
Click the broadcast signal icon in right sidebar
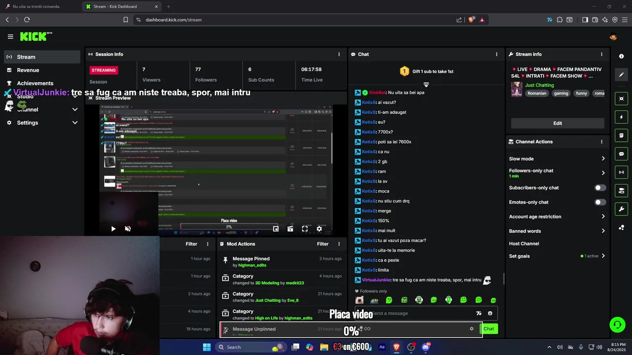click(x=621, y=172)
